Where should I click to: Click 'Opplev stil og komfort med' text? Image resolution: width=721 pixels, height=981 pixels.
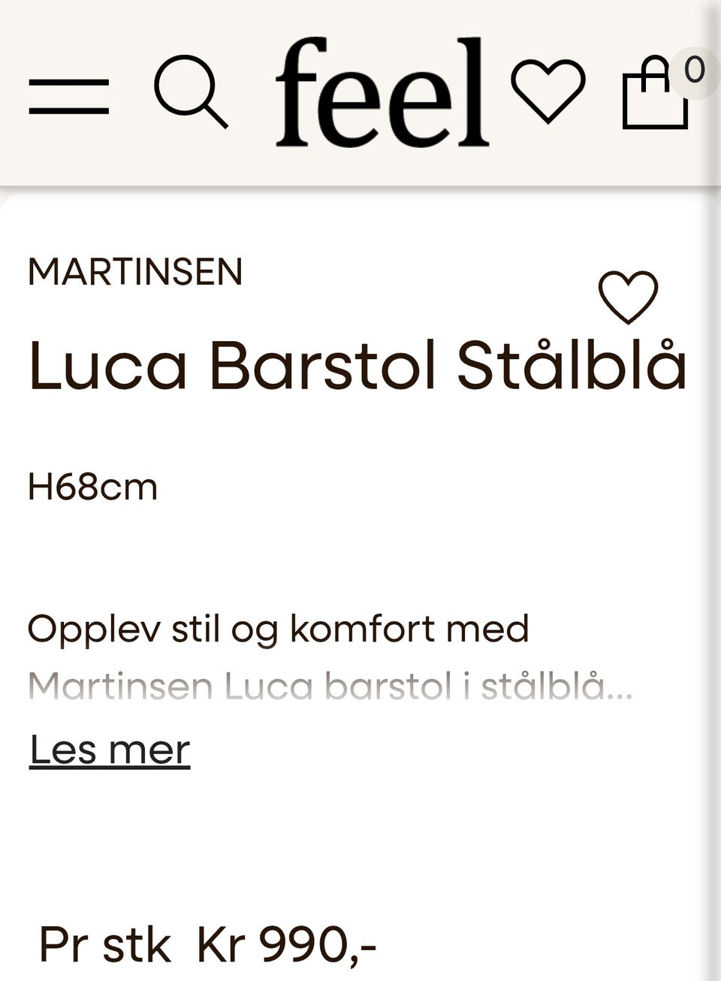pyautogui.click(x=279, y=629)
